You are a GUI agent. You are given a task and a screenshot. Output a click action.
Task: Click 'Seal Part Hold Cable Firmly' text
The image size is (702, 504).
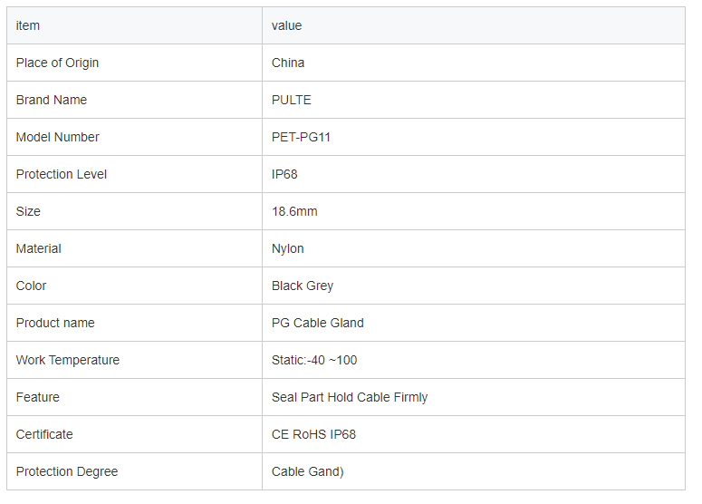point(350,397)
